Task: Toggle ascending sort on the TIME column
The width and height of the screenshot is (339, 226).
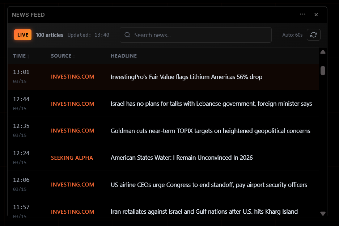Action: coord(29,56)
